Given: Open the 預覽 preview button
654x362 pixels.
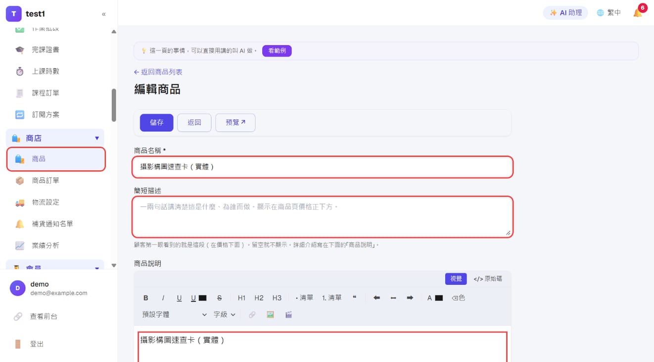Looking at the screenshot, I should pyautogui.click(x=235, y=123).
